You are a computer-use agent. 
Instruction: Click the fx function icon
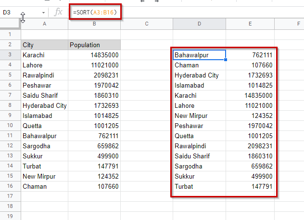[x=58, y=12]
